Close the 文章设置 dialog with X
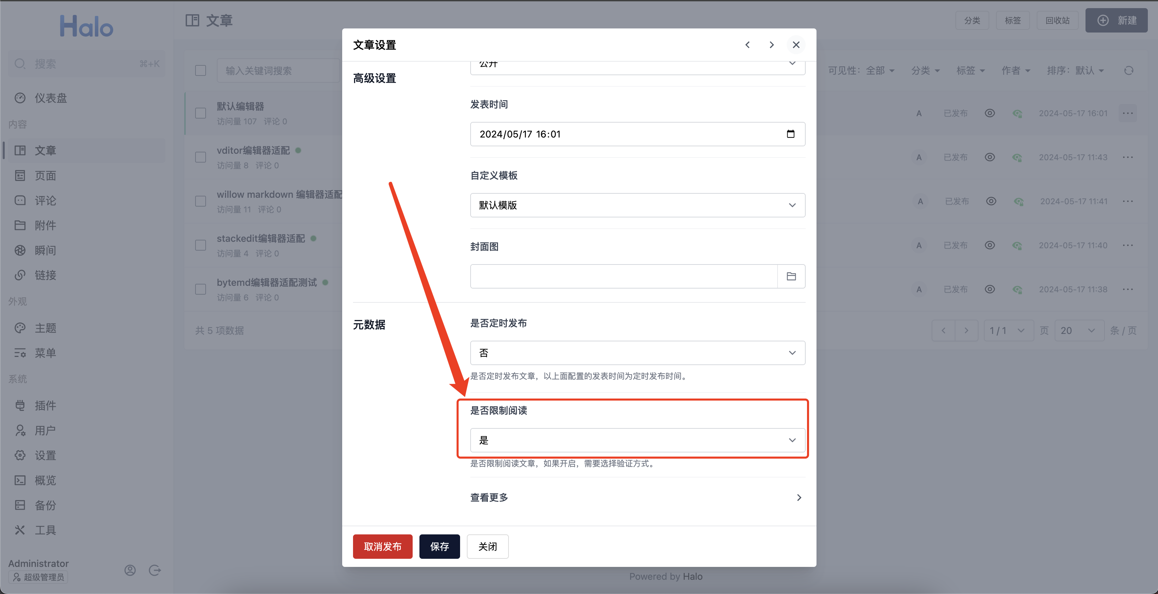The width and height of the screenshot is (1158, 594). click(x=796, y=45)
